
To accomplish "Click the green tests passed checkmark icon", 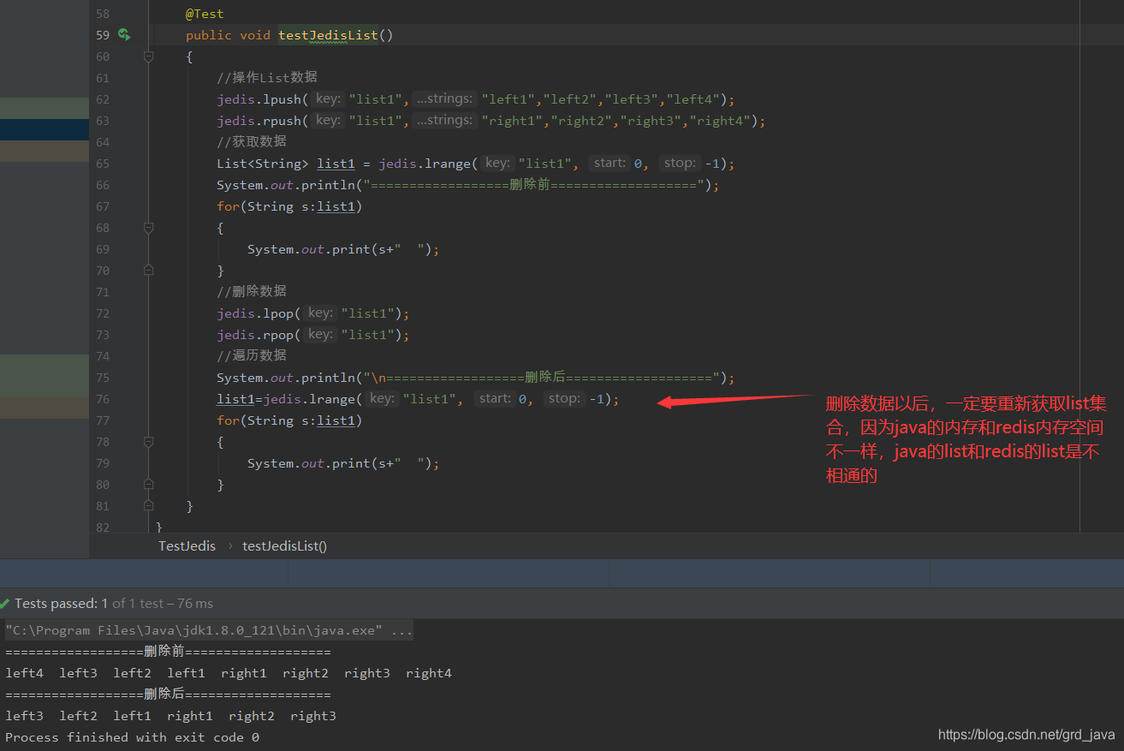I will pyautogui.click(x=5, y=603).
